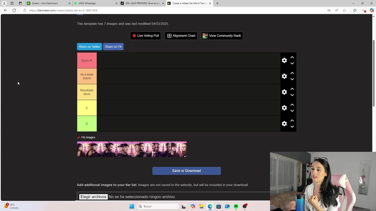Move Va a estar bueno tier down
The image size is (376, 211).
tap(292, 79)
